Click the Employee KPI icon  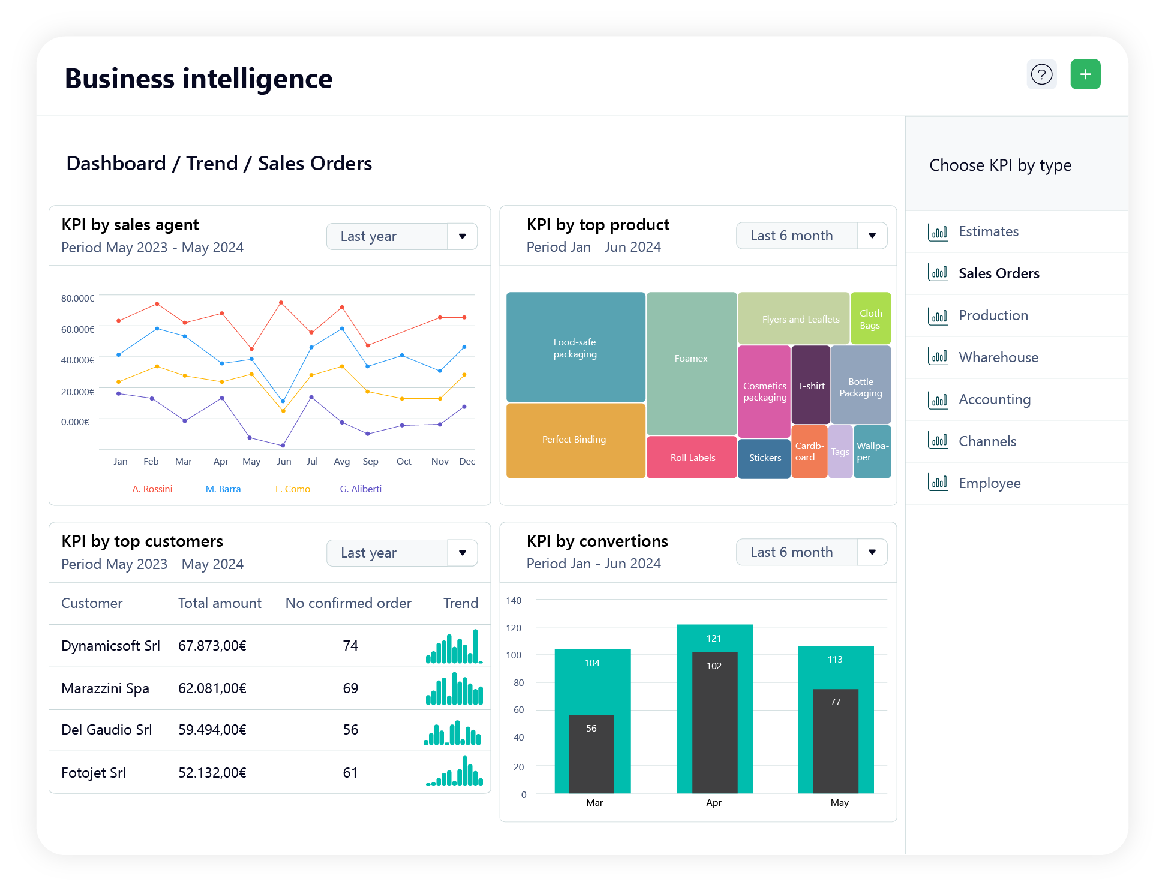point(936,483)
